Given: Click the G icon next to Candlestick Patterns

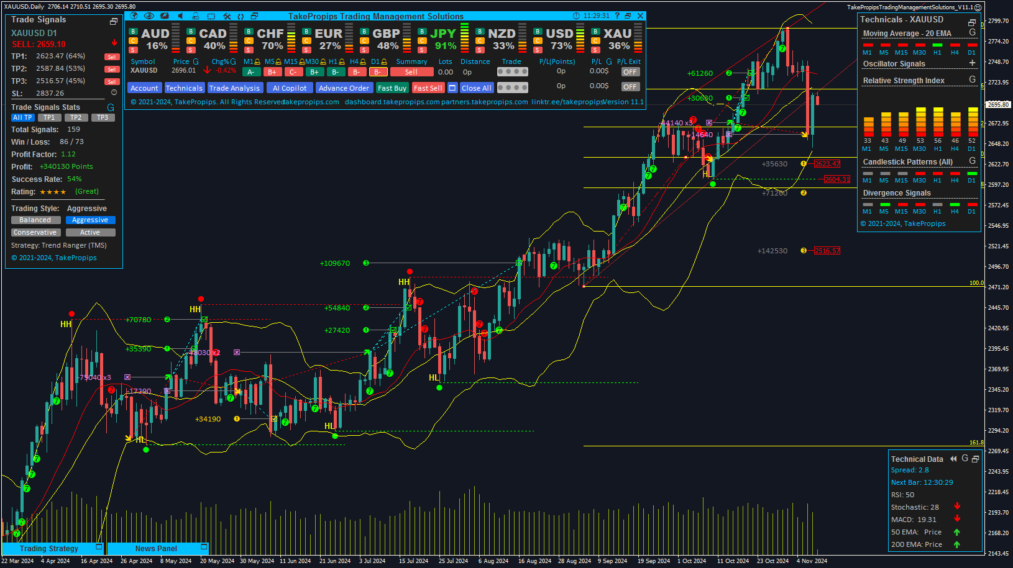Looking at the screenshot, I should pyautogui.click(x=973, y=161).
